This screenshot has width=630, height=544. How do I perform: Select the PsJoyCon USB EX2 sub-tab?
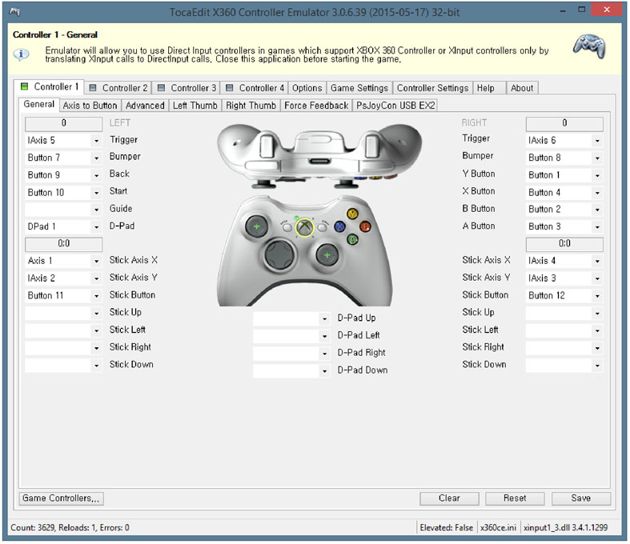[395, 106]
